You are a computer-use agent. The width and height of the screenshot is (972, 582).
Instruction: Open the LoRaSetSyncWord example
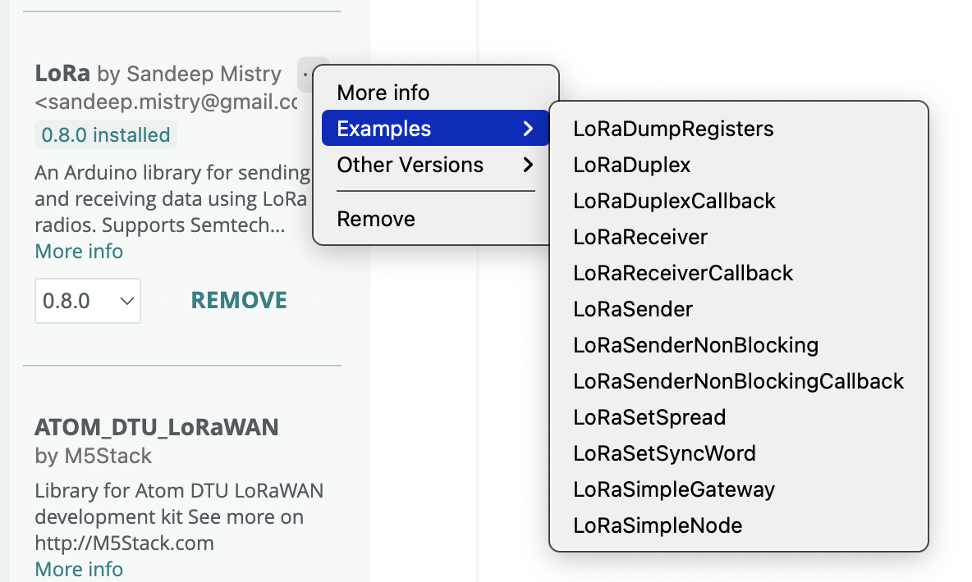(x=738, y=453)
